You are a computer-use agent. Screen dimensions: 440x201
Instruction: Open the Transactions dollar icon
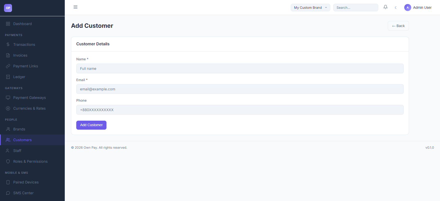[8, 45]
